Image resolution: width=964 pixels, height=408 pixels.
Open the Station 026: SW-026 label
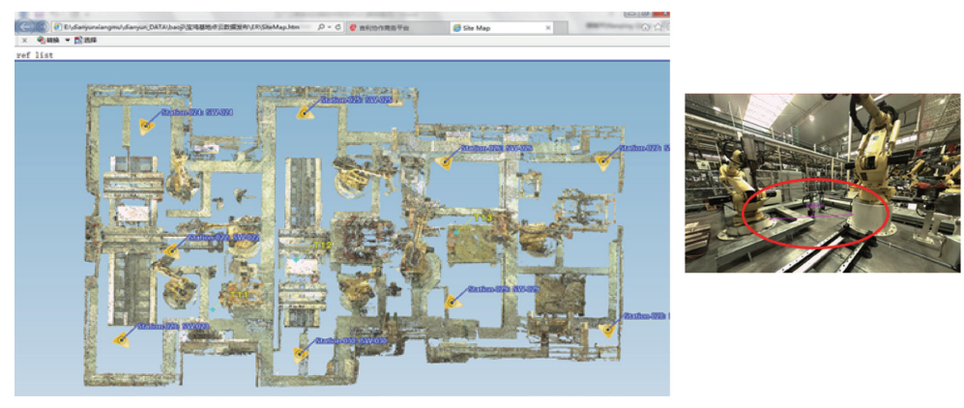point(496,148)
